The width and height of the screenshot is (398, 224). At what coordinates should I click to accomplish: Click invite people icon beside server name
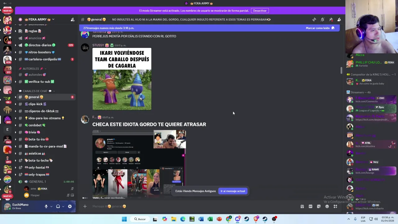pyautogui.click(x=72, y=19)
